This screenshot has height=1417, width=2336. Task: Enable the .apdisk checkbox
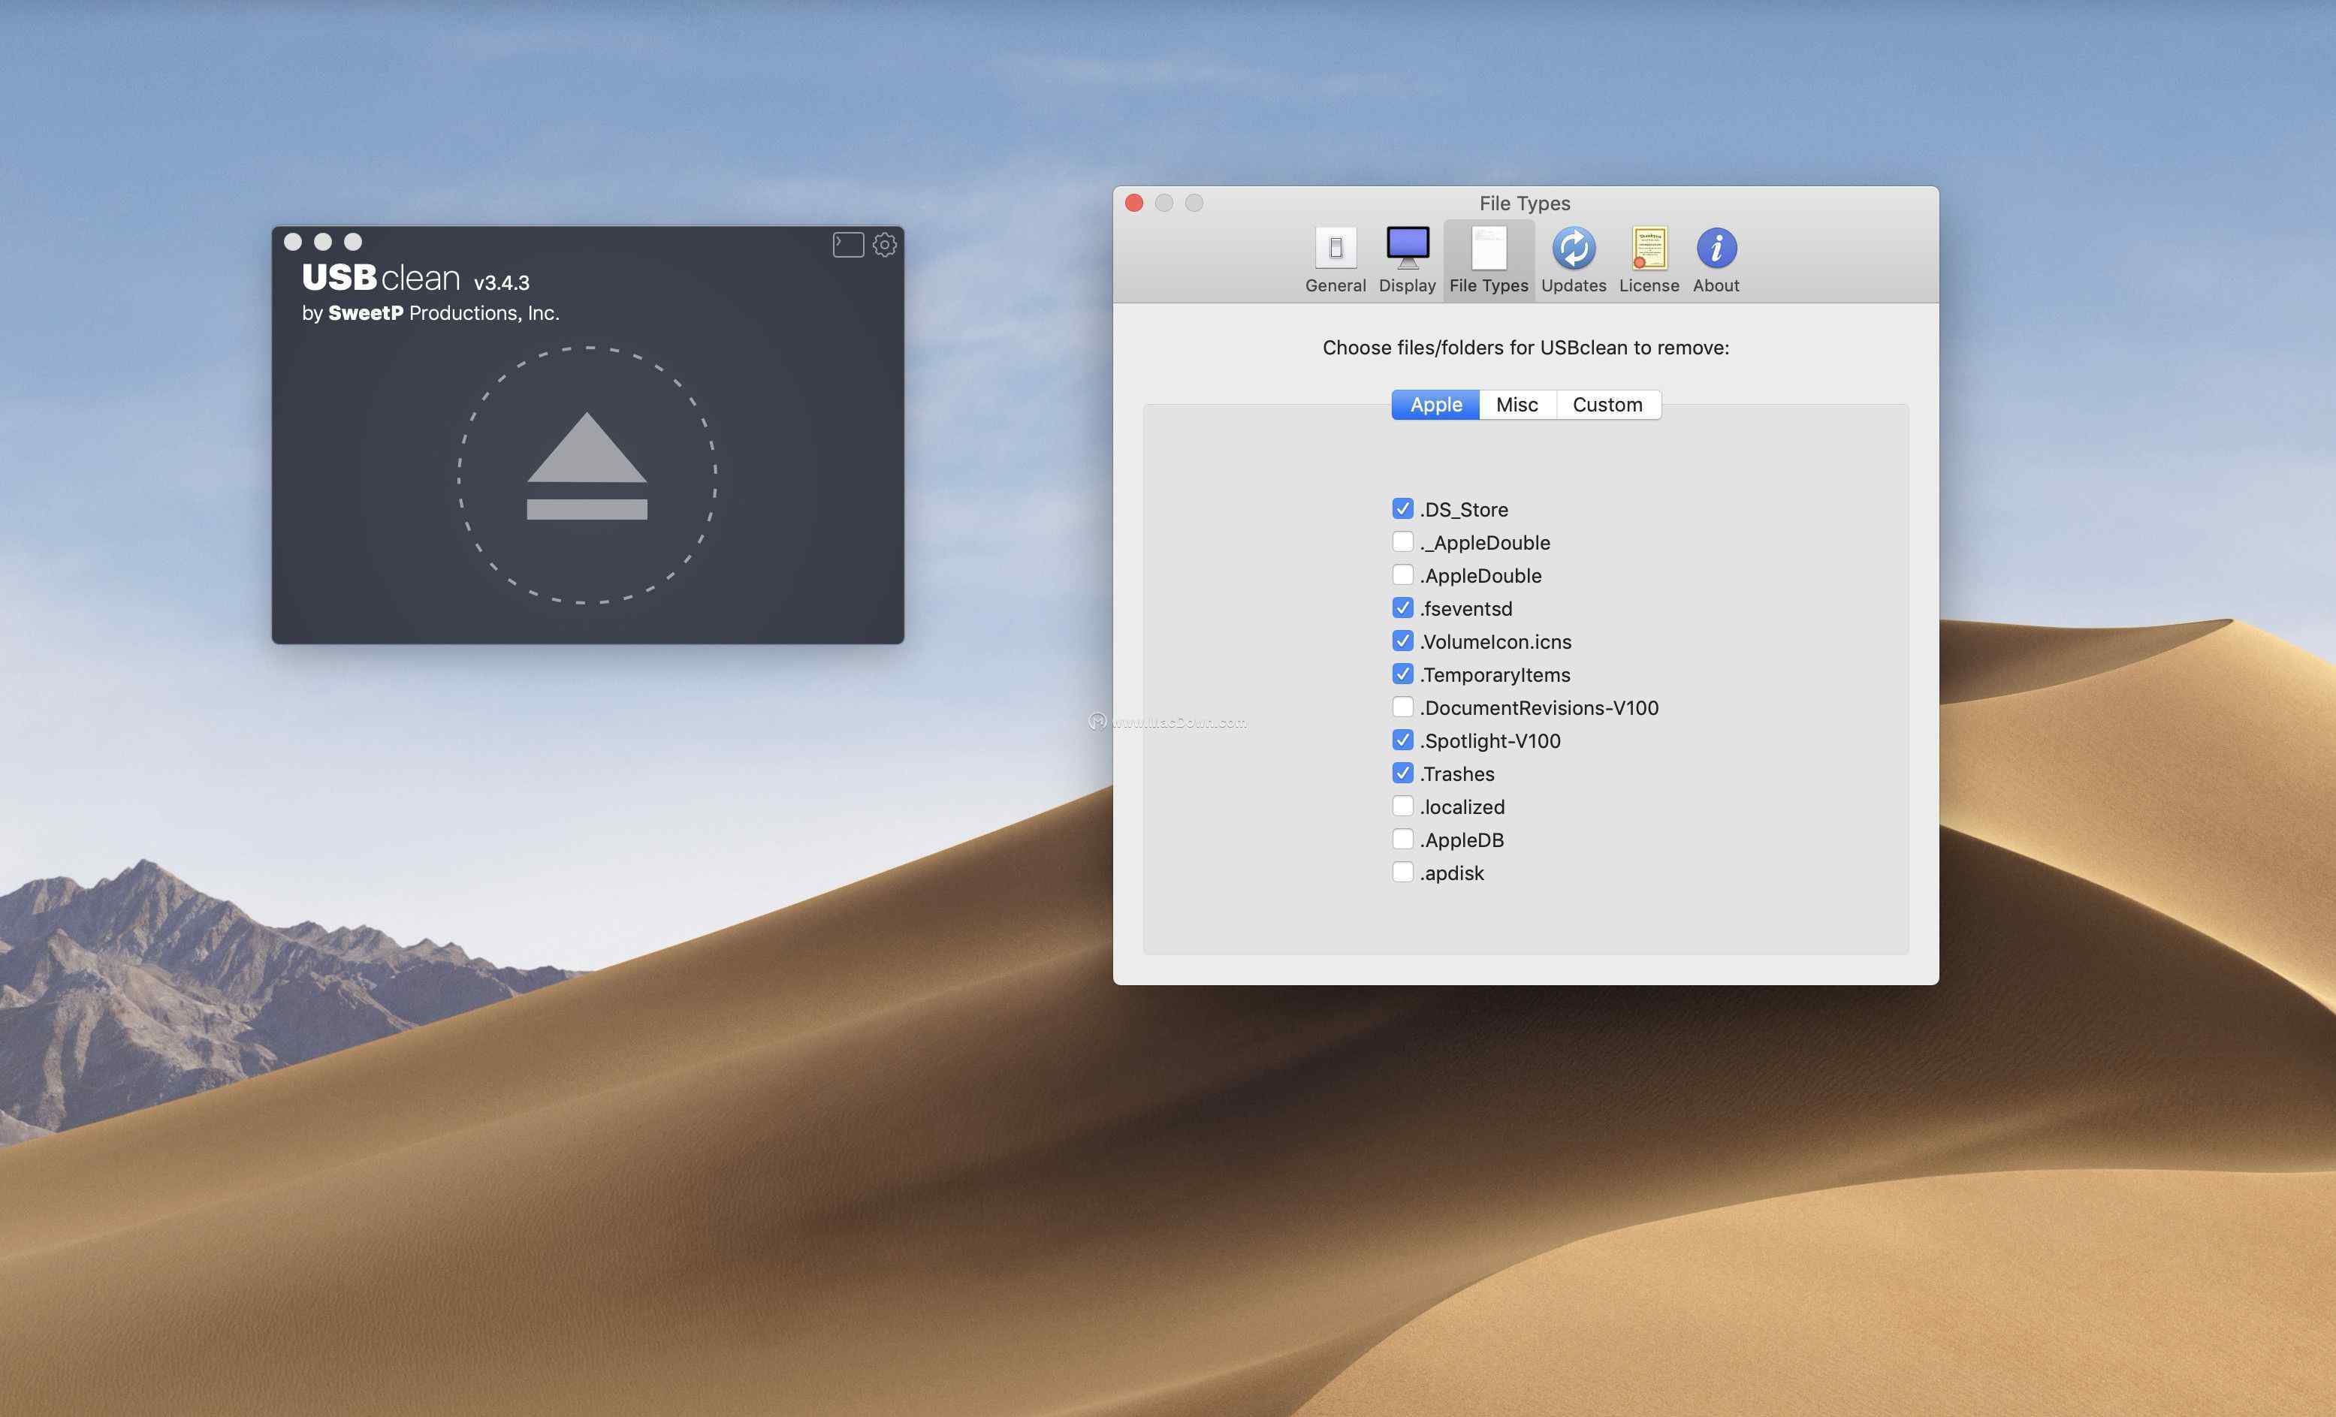point(1402,872)
